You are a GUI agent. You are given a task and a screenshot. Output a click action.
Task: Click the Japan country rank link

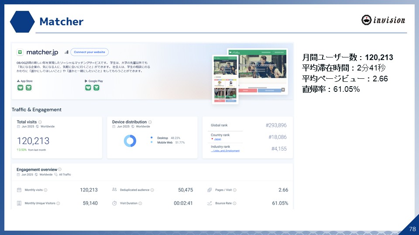click(217, 139)
